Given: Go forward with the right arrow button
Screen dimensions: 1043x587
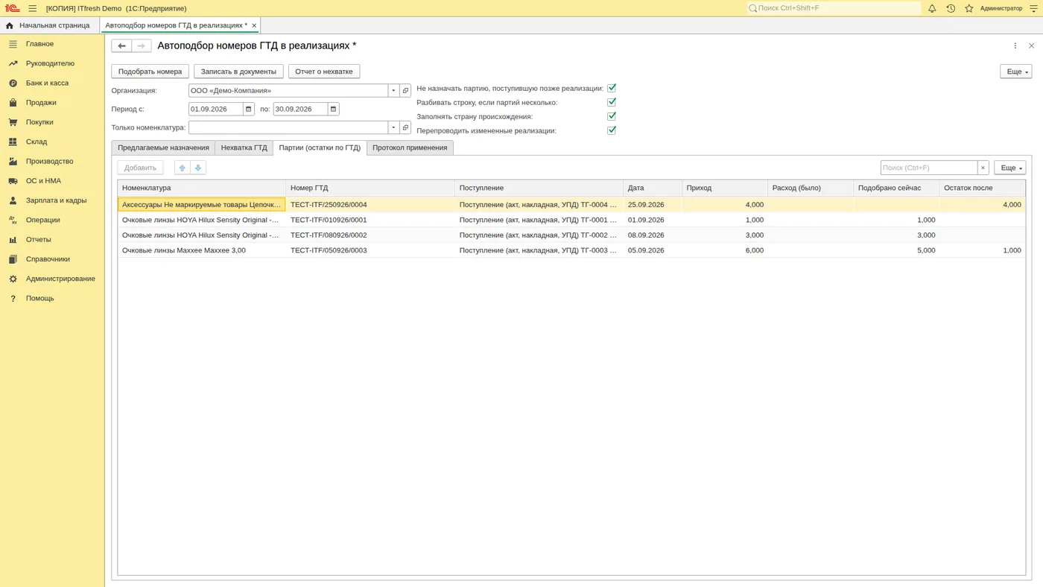Looking at the screenshot, I should [142, 45].
